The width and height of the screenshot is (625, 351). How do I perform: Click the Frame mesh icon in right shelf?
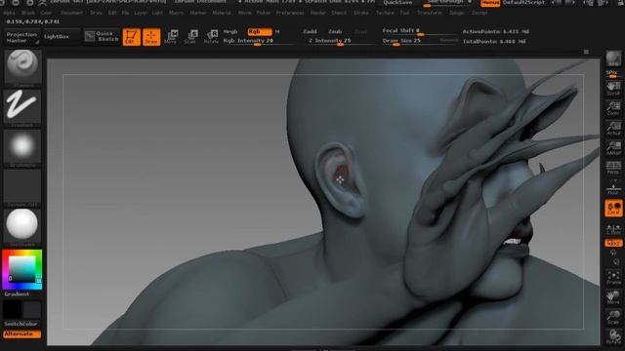(613, 278)
